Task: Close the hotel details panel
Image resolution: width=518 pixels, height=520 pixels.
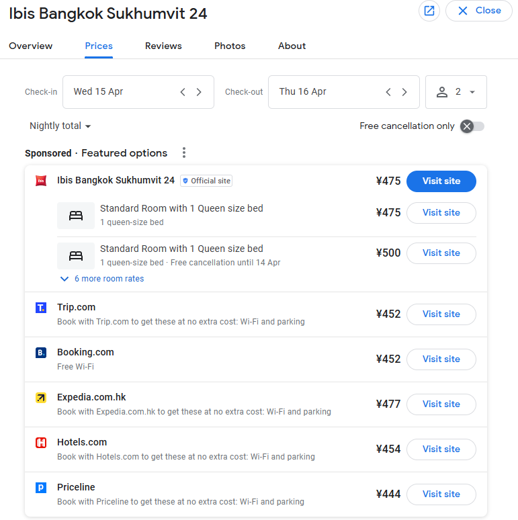Action: pyautogui.click(x=479, y=11)
